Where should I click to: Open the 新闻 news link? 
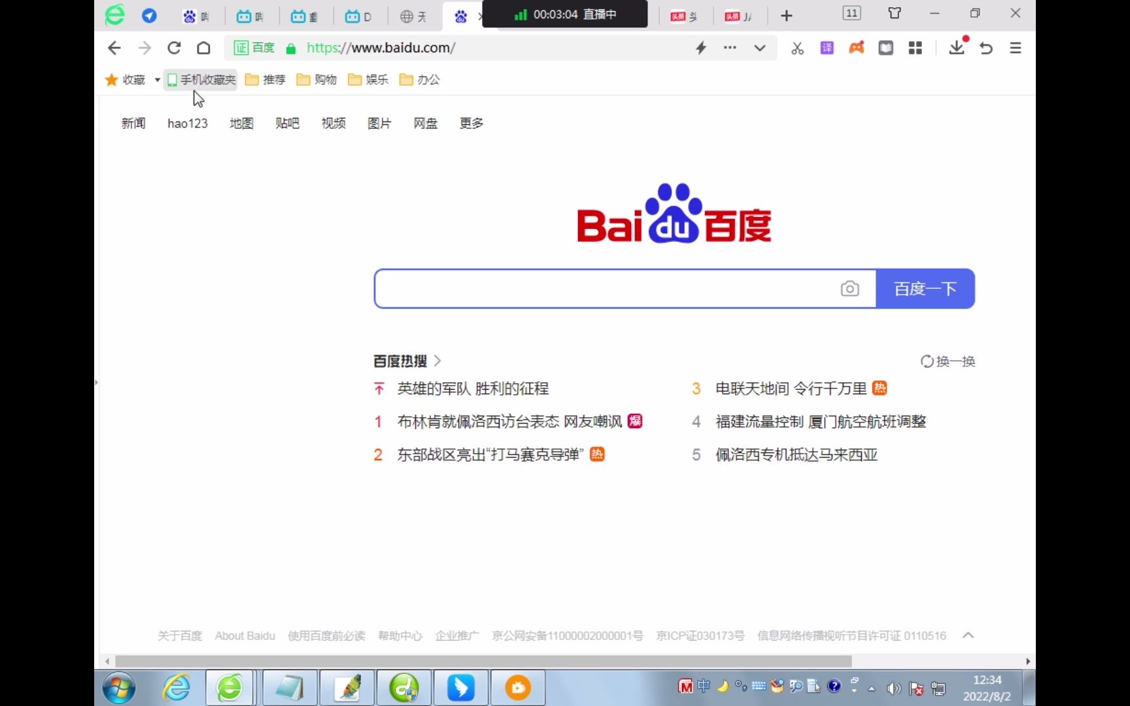click(133, 123)
